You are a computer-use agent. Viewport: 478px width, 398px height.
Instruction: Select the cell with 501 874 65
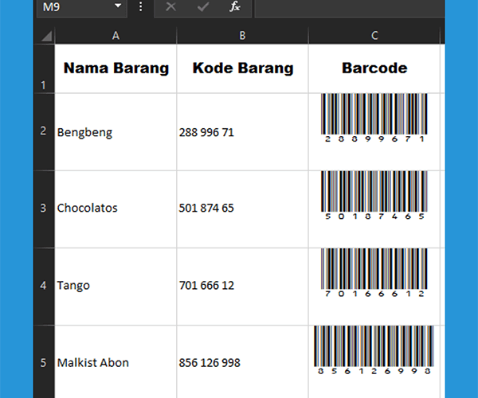(x=242, y=209)
